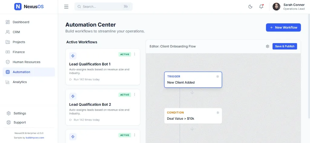Open the notifications bell
This screenshot has height=143, width=310.
click(261, 7)
